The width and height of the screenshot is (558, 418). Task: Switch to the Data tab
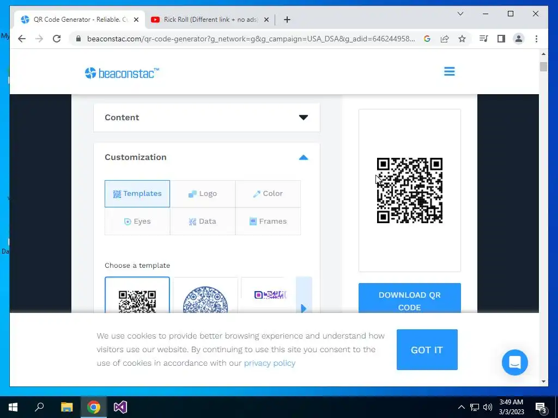coord(203,222)
